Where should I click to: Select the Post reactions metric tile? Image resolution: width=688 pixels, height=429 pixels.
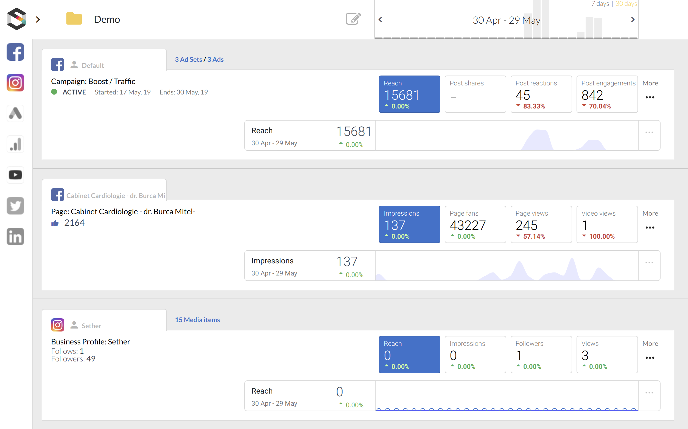[541, 94]
